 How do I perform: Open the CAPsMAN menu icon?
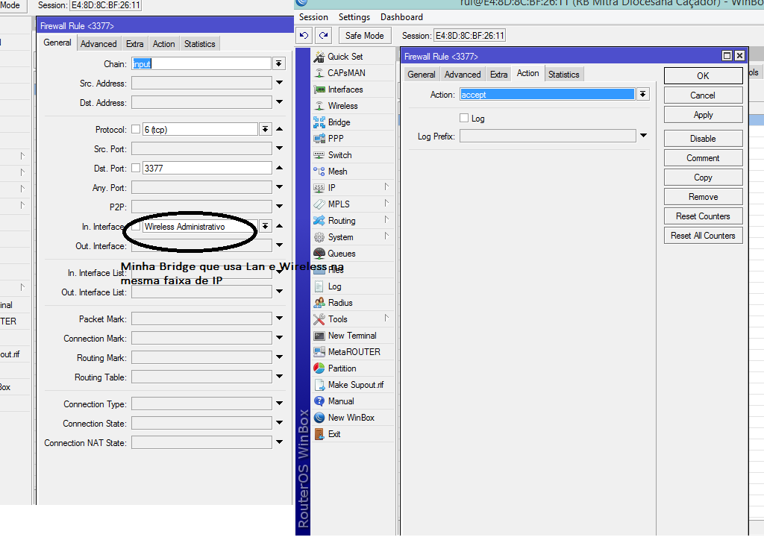coord(319,73)
